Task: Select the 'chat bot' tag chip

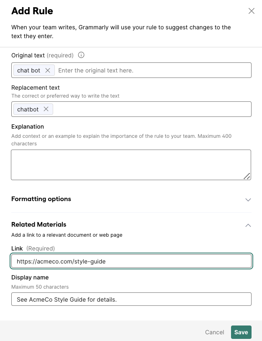Action: (29, 70)
